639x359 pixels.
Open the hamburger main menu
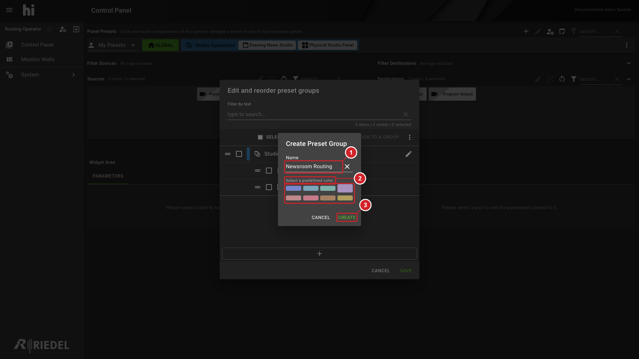pyautogui.click(x=9, y=10)
